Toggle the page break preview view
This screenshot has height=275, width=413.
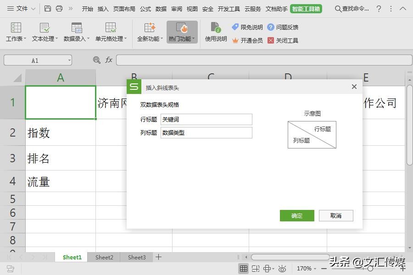point(256,269)
